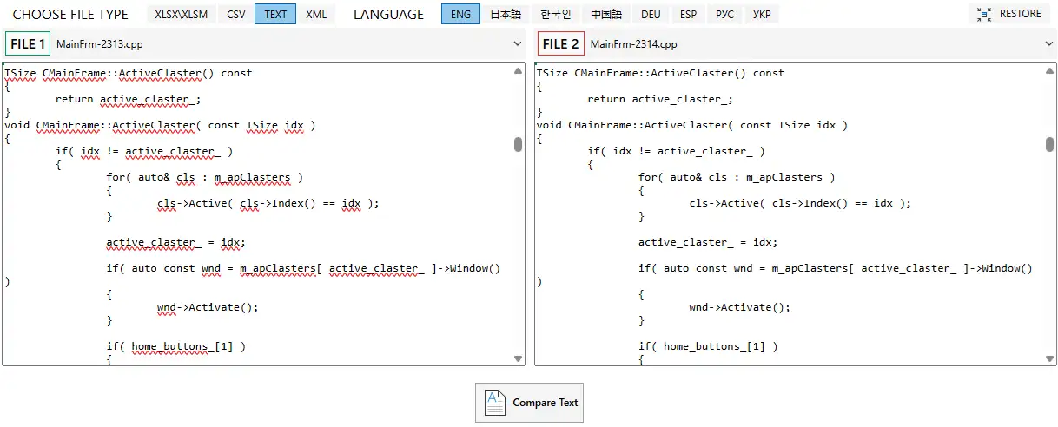
Task: Expand the MainFrm-2313.cpp file dropdown
Action: [518, 43]
